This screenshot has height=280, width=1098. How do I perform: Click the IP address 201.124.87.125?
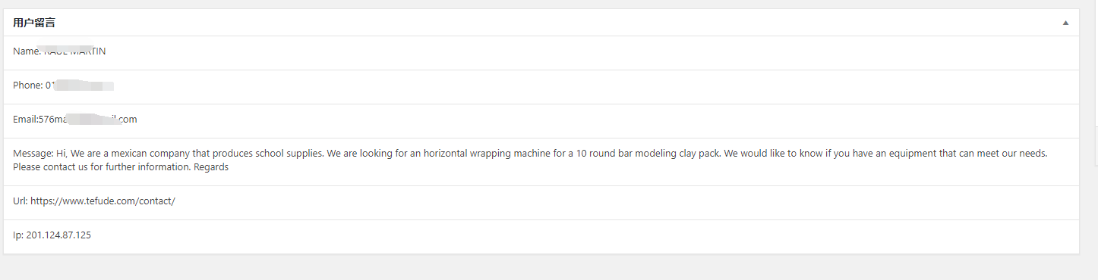[58, 235]
